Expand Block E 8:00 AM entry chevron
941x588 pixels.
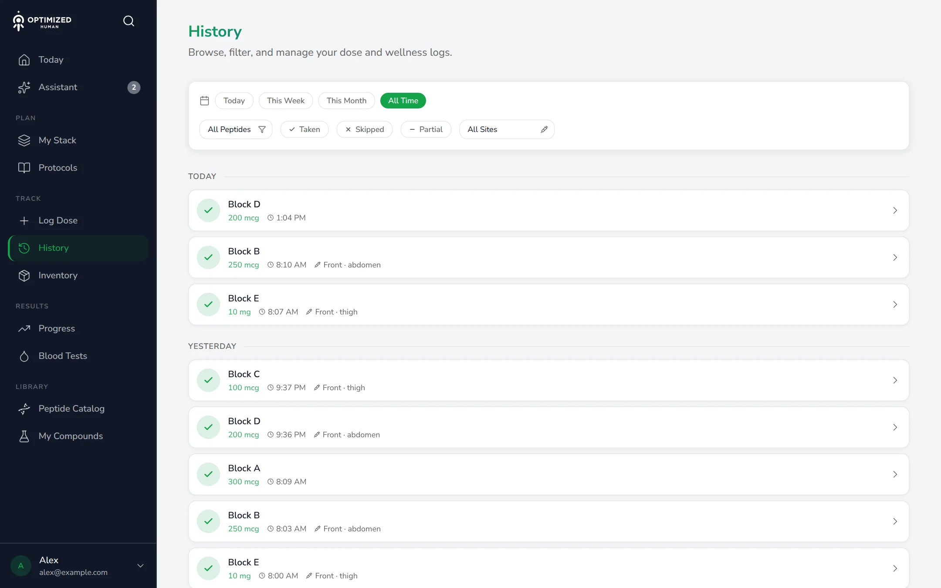895,568
